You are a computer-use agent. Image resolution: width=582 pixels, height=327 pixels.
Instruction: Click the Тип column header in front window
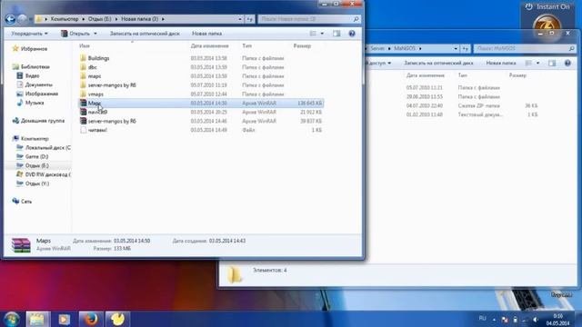(x=246, y=46)
